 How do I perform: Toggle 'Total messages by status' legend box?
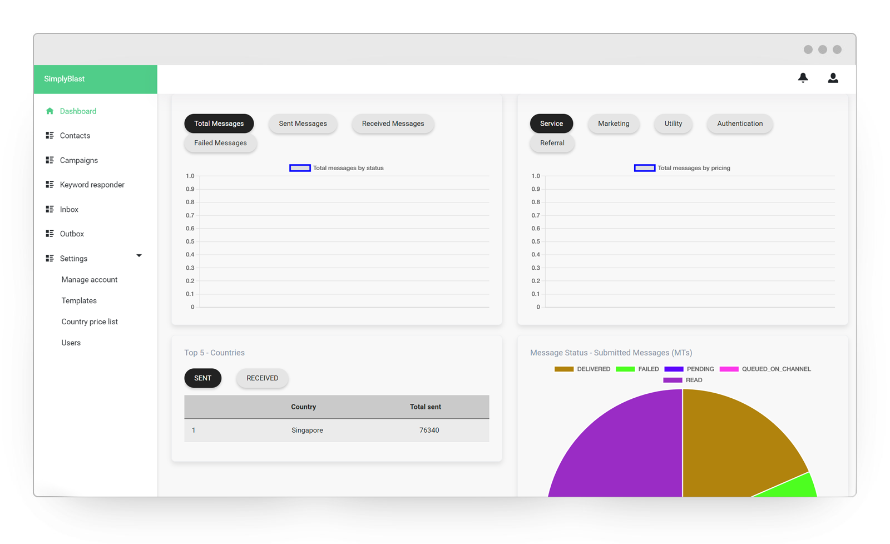point(300,168)
